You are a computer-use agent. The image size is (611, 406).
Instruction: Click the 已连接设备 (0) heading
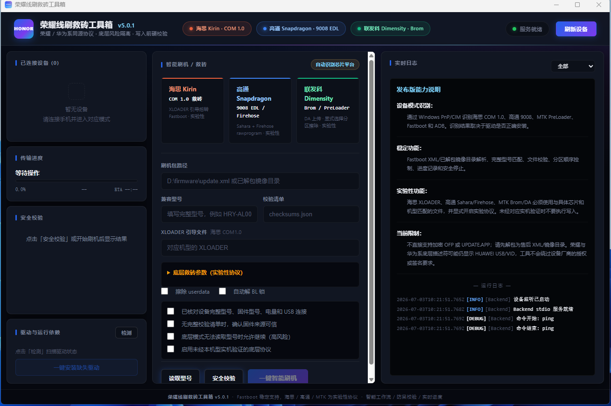tap(40, 63)
